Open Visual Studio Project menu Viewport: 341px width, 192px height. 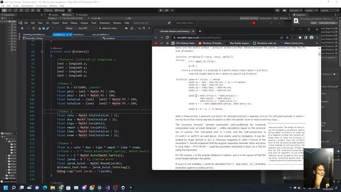pos(55,23)
